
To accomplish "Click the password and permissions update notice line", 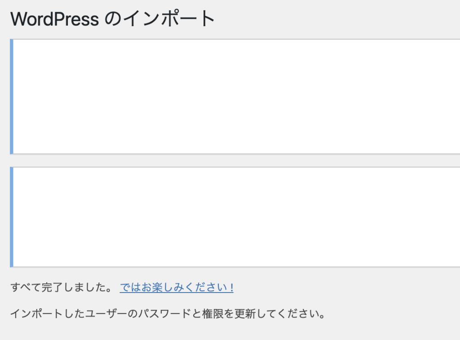I will pyautogui.click(x=167, y=313).
